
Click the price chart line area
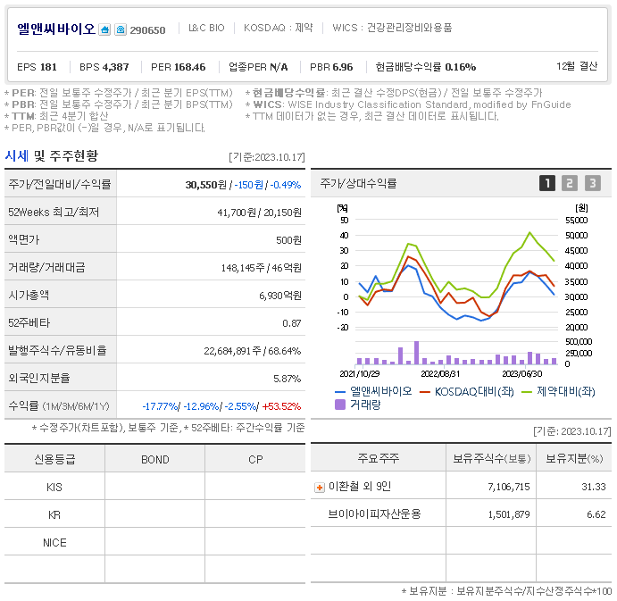tap(456, 276)
